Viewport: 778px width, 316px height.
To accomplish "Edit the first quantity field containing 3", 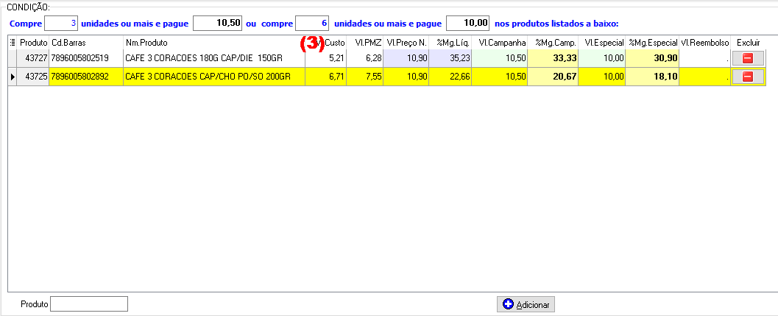I will tap(62, 23).
